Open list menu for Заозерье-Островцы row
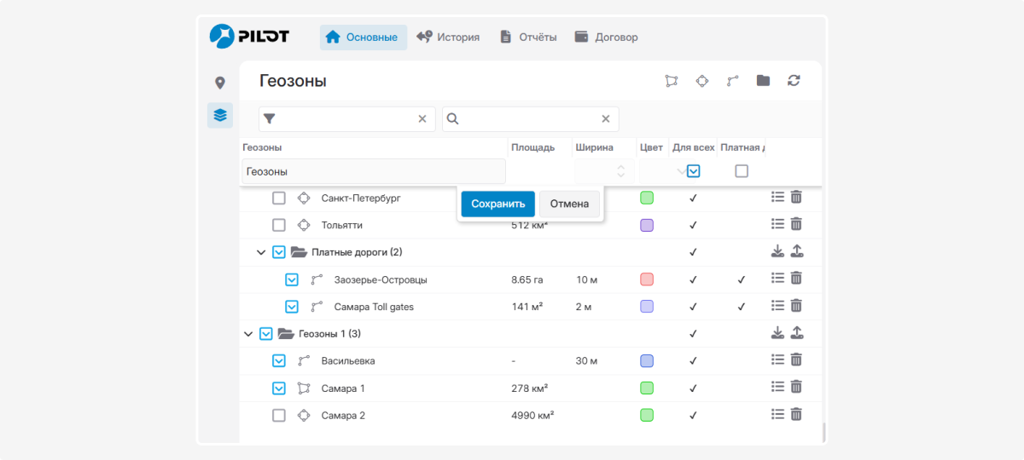Image resolution: width=1024 pixels, height=460 pixels. tap(777, 279)
